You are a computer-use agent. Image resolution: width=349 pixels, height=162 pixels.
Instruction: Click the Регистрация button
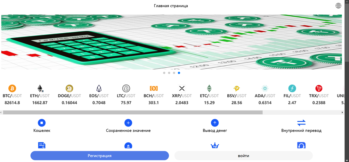click(x=100, y=156)
